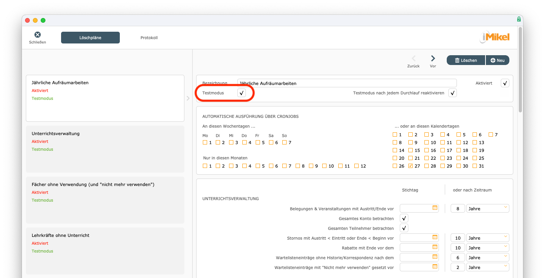
Task: Expand the chevron next to Jährliche Aufräumarbeiten
Action: [188, 98]
